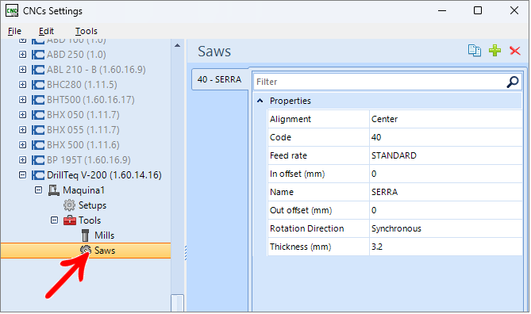
Task: Click the In offset (mm) value 0
Action: pyautogui.click(x=374, y=174)
